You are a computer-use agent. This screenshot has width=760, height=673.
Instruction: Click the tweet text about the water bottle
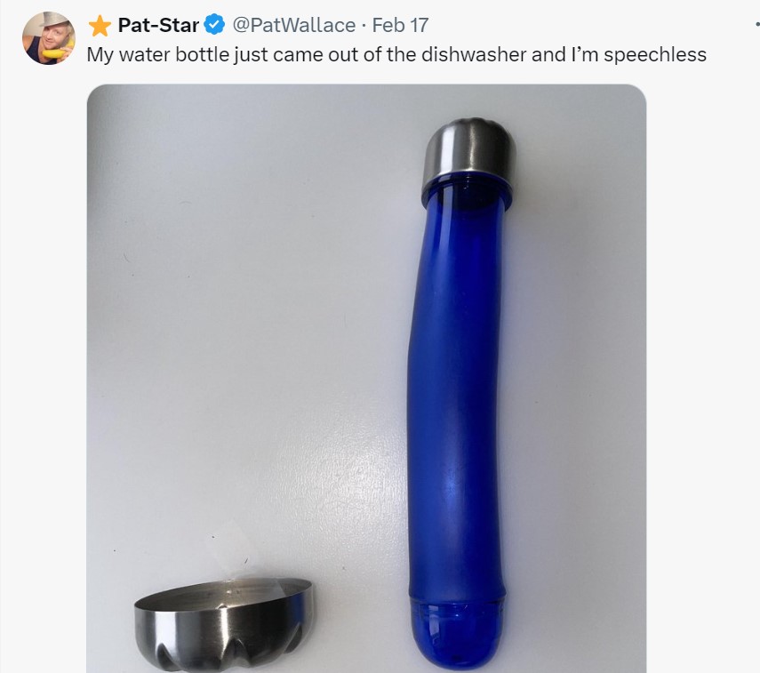396,54
